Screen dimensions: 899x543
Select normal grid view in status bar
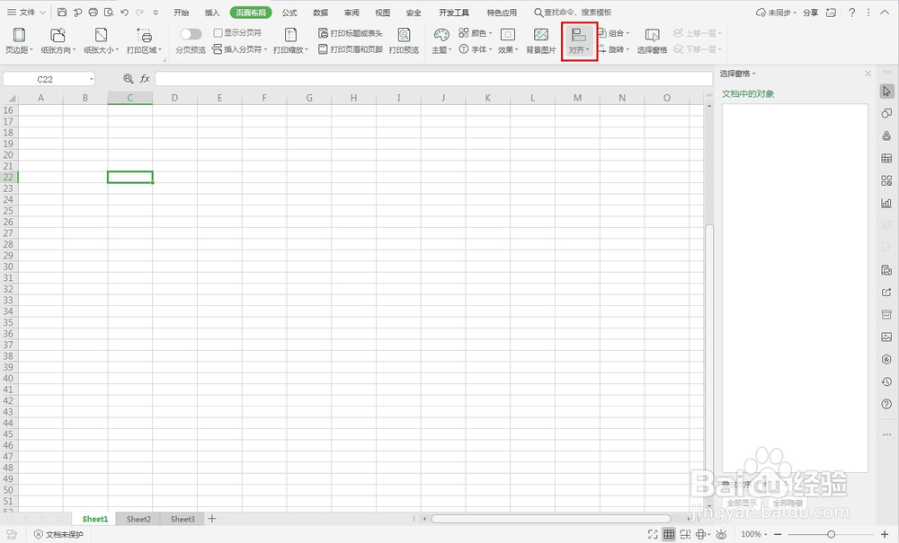(669, 534)
